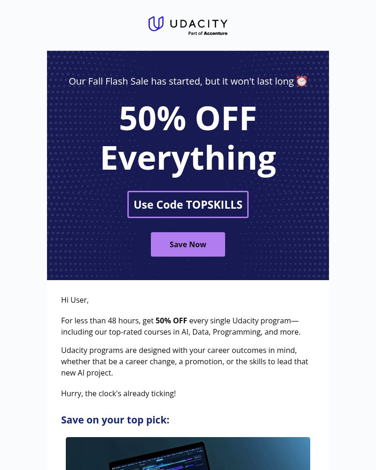Screen dimensions: 376x470
Task: Click the Hurry, the clock's already ticking line
Action: coord(118,393)
